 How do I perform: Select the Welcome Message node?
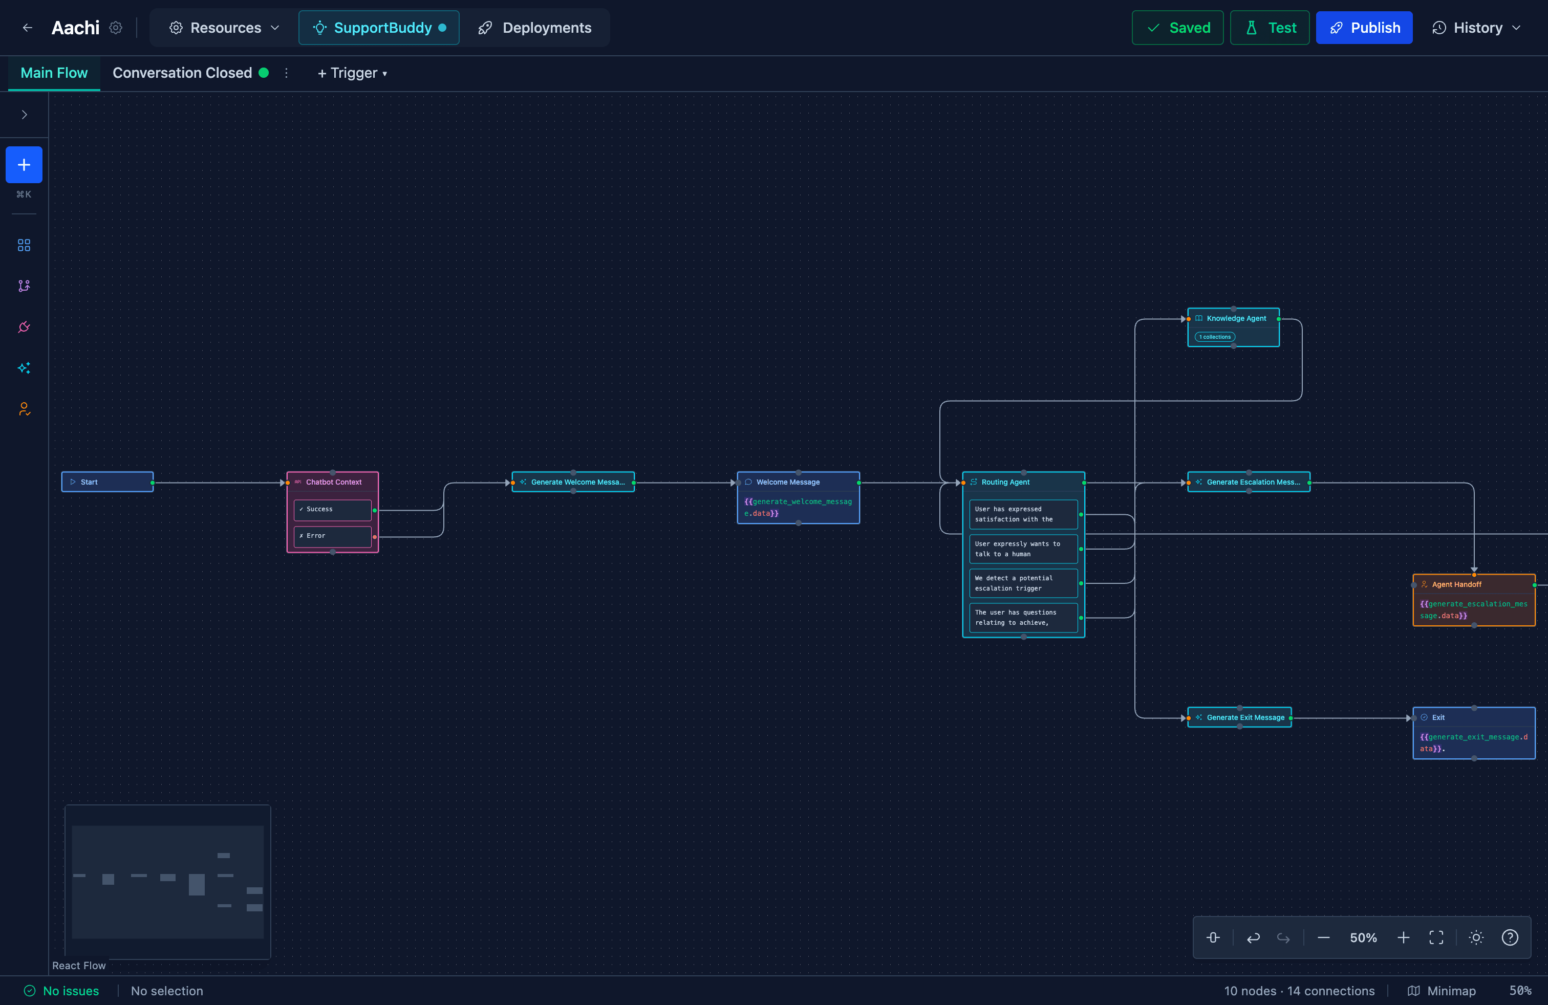pyautogui.click(x=798, y=497)
